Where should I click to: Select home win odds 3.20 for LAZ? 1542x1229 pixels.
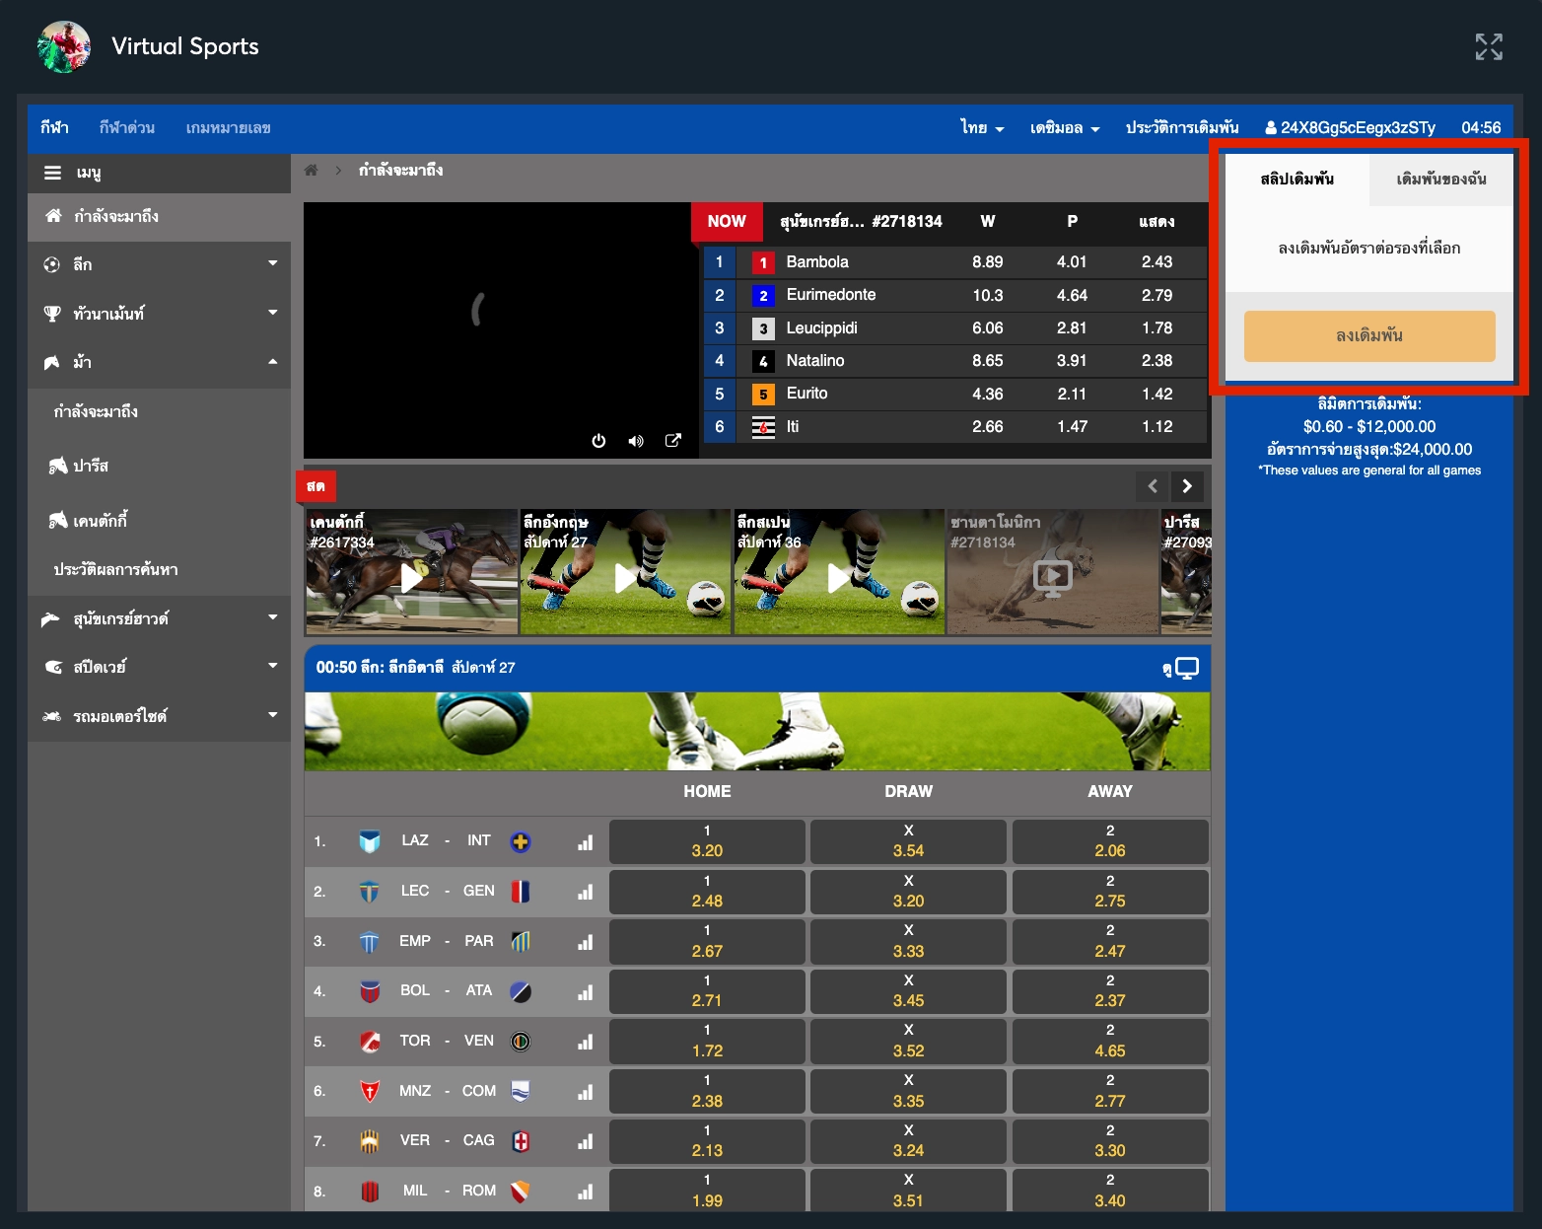[707, 841]
